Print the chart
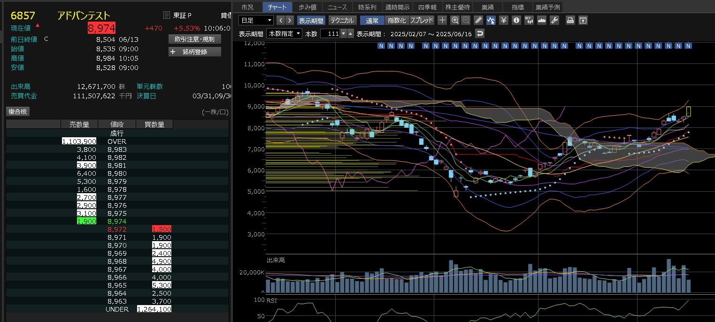Viewport: 715px width, 322px height. point(570,20)
